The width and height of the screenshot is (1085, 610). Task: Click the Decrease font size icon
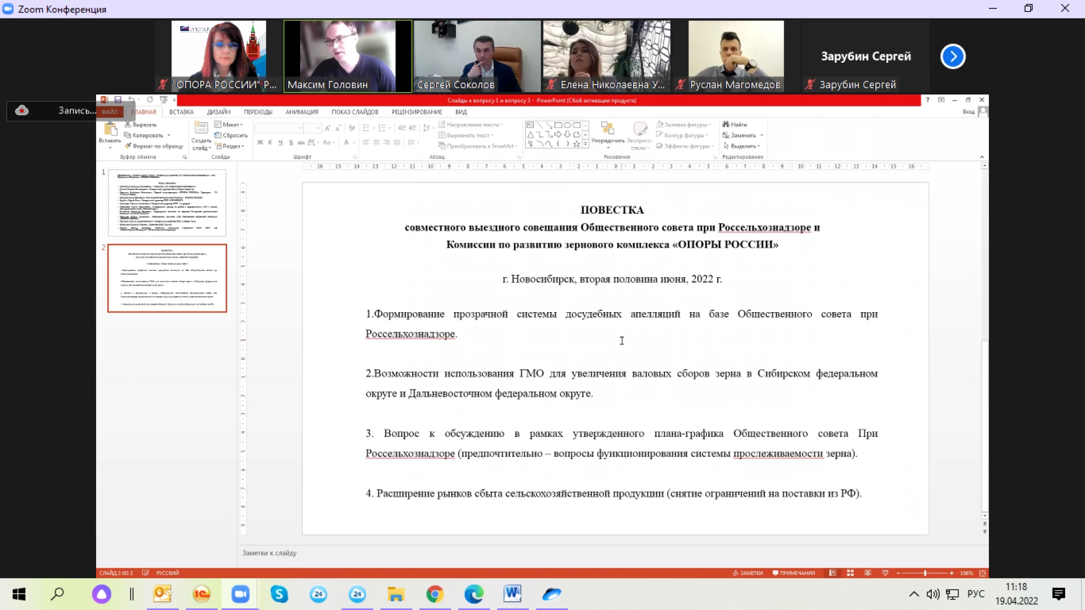[338, 128]
